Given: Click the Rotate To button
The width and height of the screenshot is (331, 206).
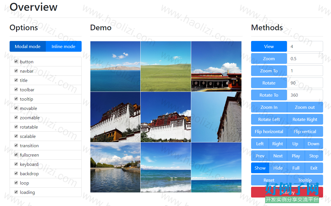Looking at the screenshot, I should pos(269,95).
